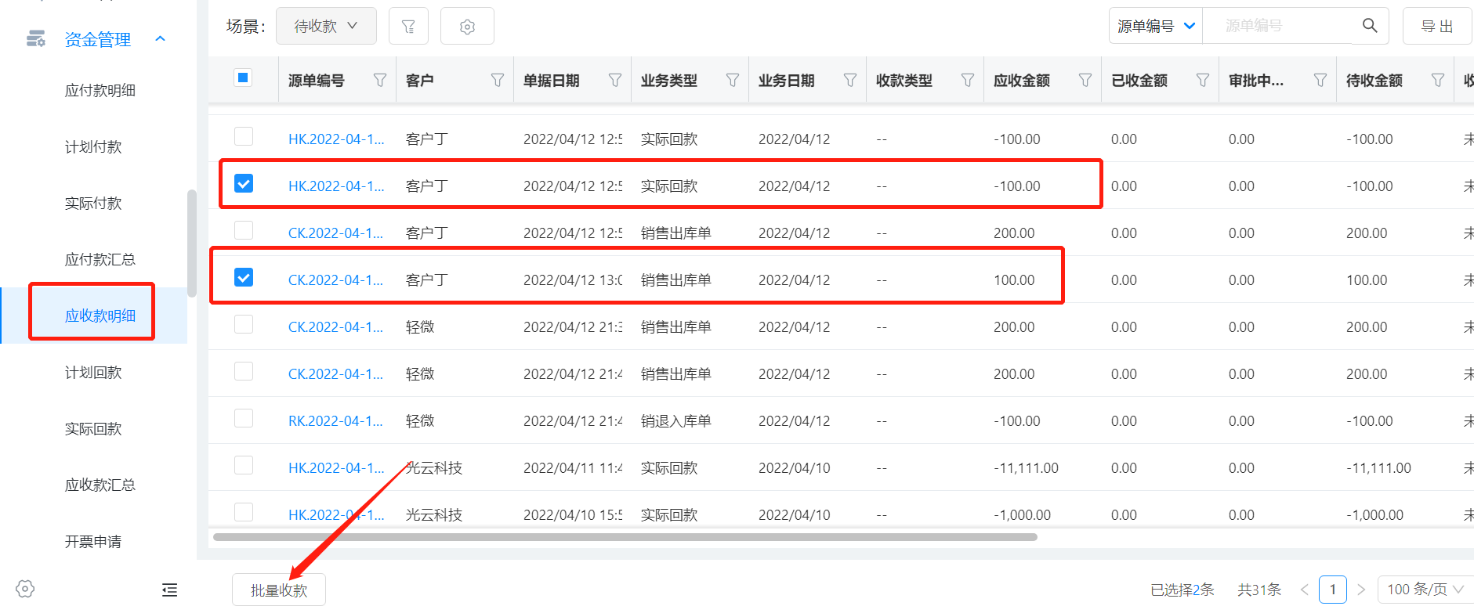Viewport: 1474px width, 606px height.
Task: Filter the 业务日期 column
Action: pos(850,80)
